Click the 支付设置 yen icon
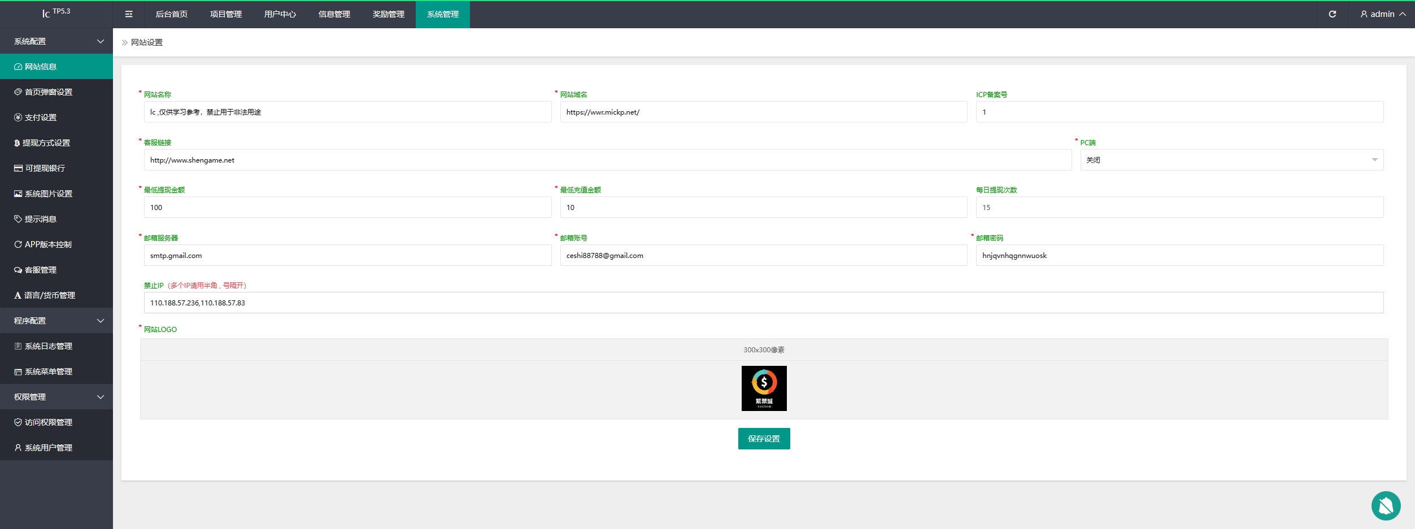The height and width of the screenshot is (529, 1415). (x=18, y=117)
